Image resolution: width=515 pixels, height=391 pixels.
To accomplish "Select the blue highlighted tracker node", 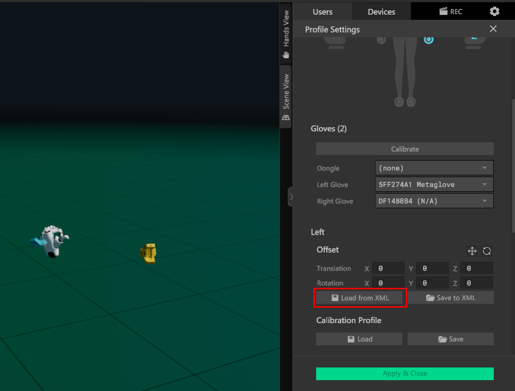I will tap(428, 40).
